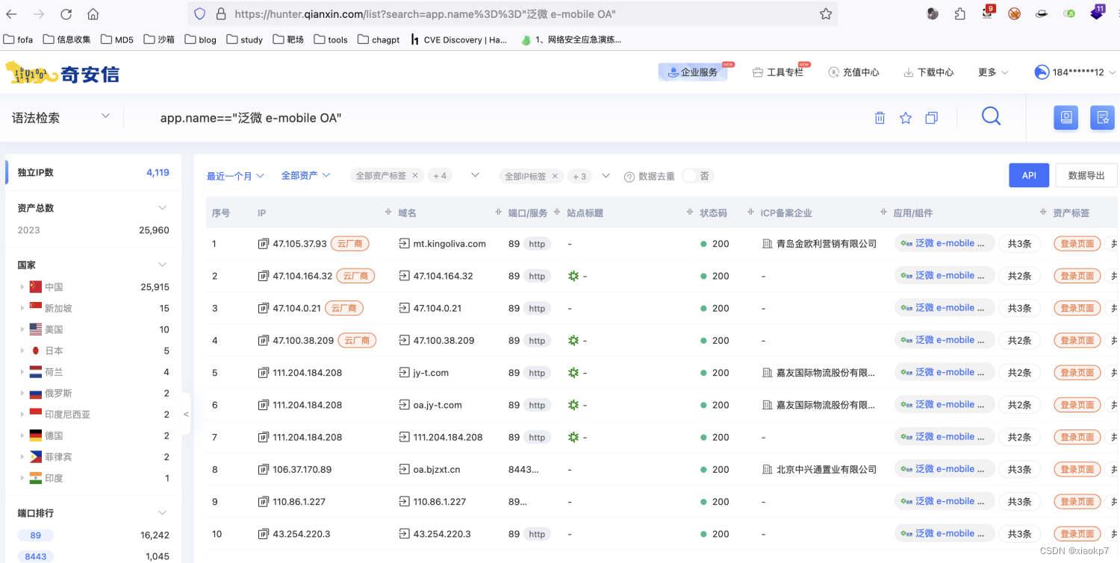1120x563 pixels.
Task: Open the fofa bookmark folder
Action: click(x=19, y=40)
